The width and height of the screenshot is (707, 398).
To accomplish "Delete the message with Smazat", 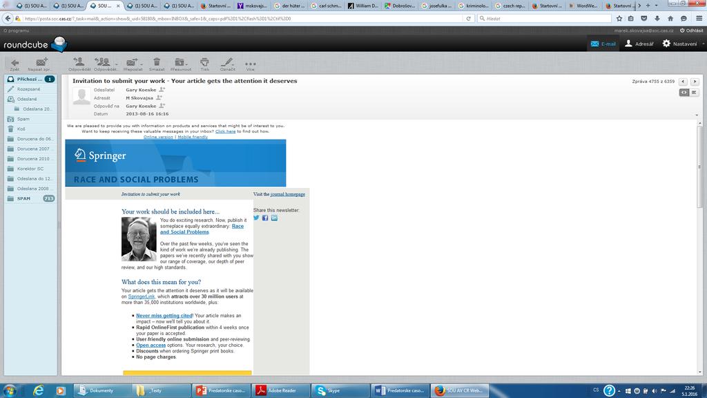I will (157, 64).
